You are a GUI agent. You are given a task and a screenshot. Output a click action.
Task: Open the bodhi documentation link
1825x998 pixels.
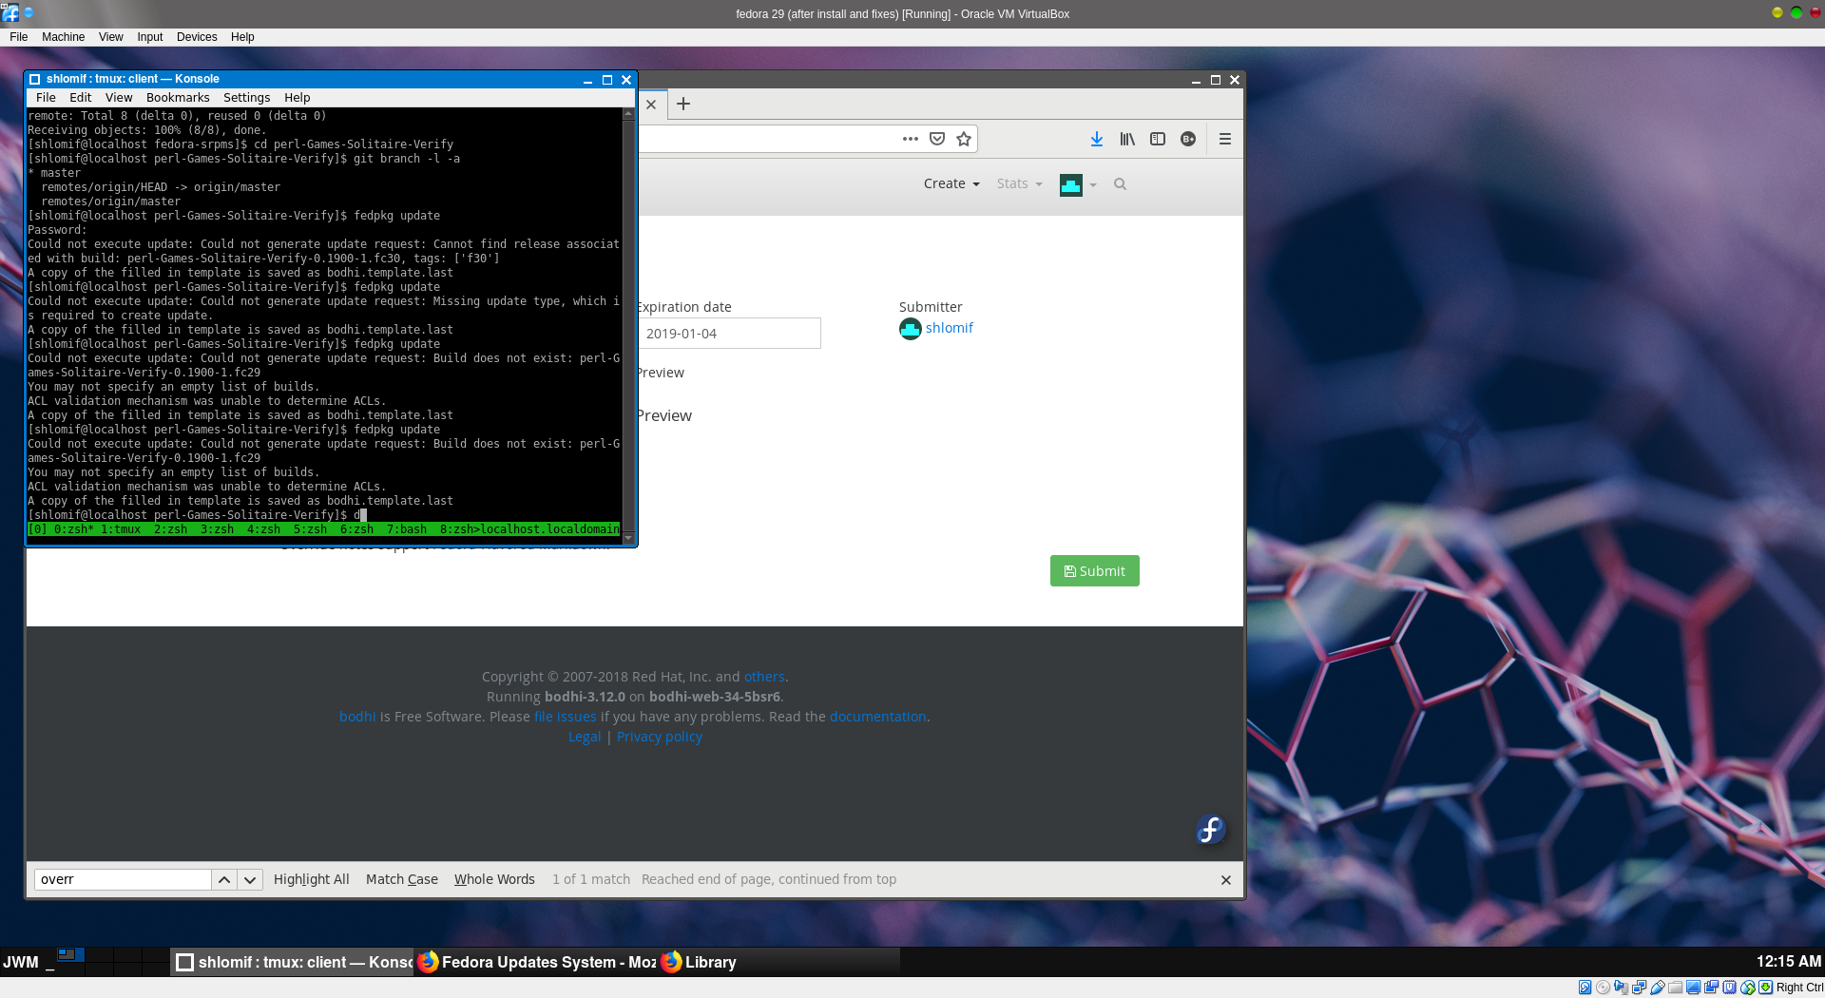[877, 717]
